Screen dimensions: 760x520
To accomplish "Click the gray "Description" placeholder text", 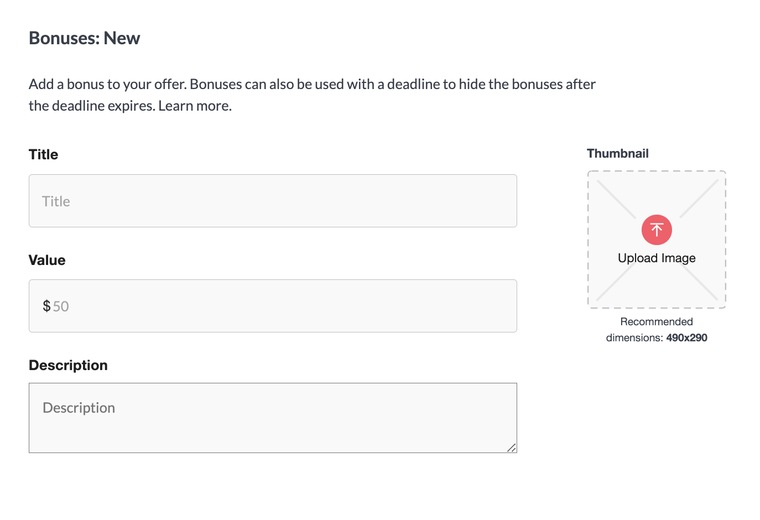I will pyautogui.click(x=79, y=408).
